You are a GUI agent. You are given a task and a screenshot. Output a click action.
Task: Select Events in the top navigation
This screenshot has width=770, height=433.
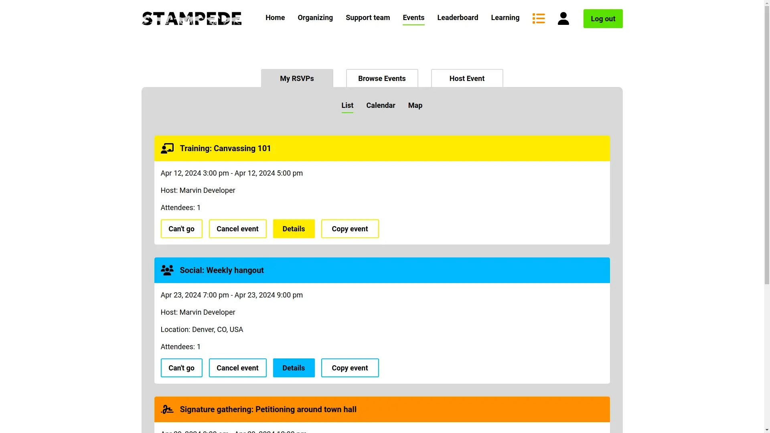coord(413,18)
